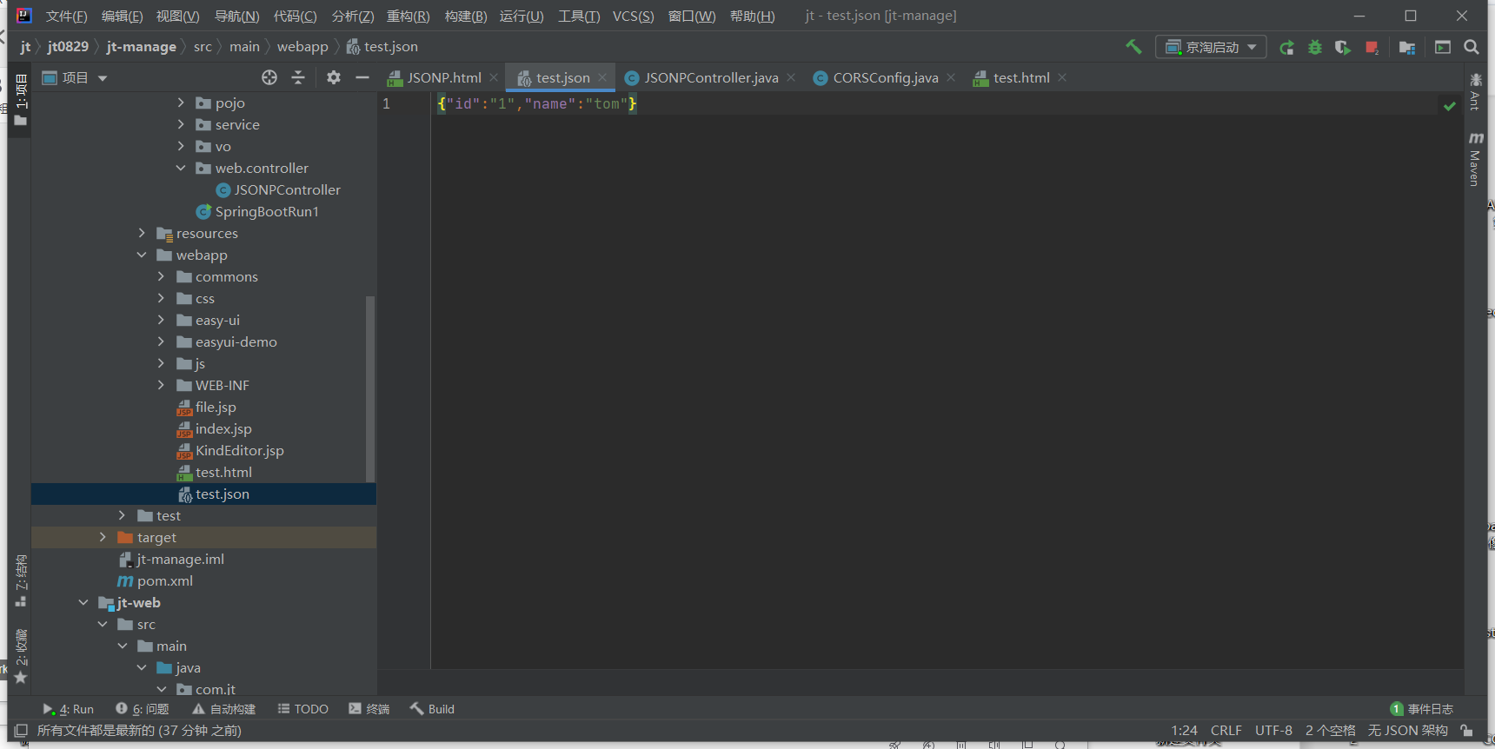Image resolution: width=1495 pixels, height=749 pixels.
Task: Open the 终端 terminal window
Action: click(x=369, y=709)
